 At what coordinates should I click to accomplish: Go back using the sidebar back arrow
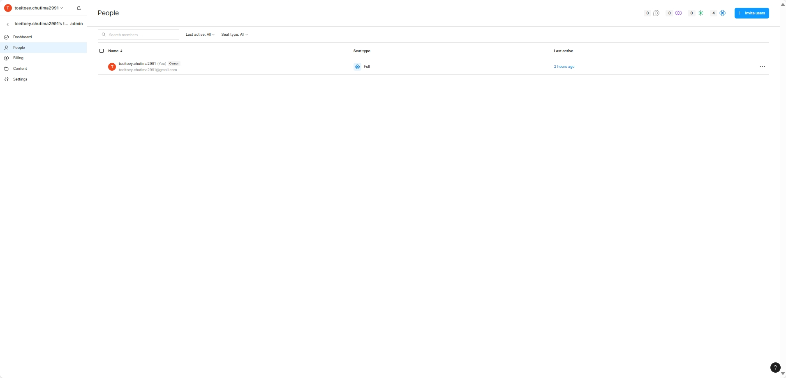tap(7, 24)
